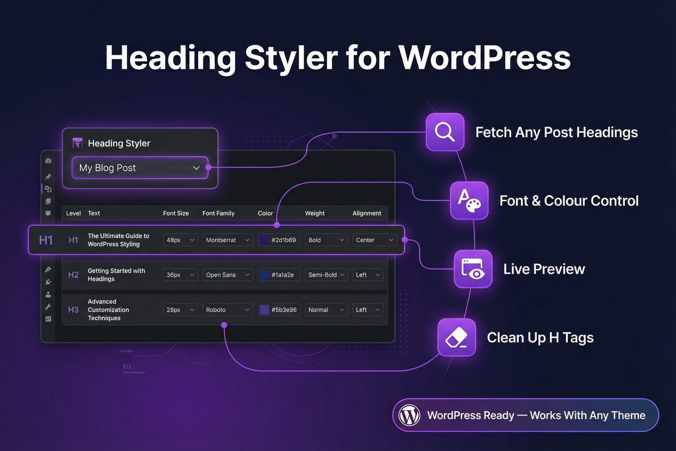Screen dimensions: 676x451
Task: Open the Montserrat font family dropdown
Action: tap(228, 240)
